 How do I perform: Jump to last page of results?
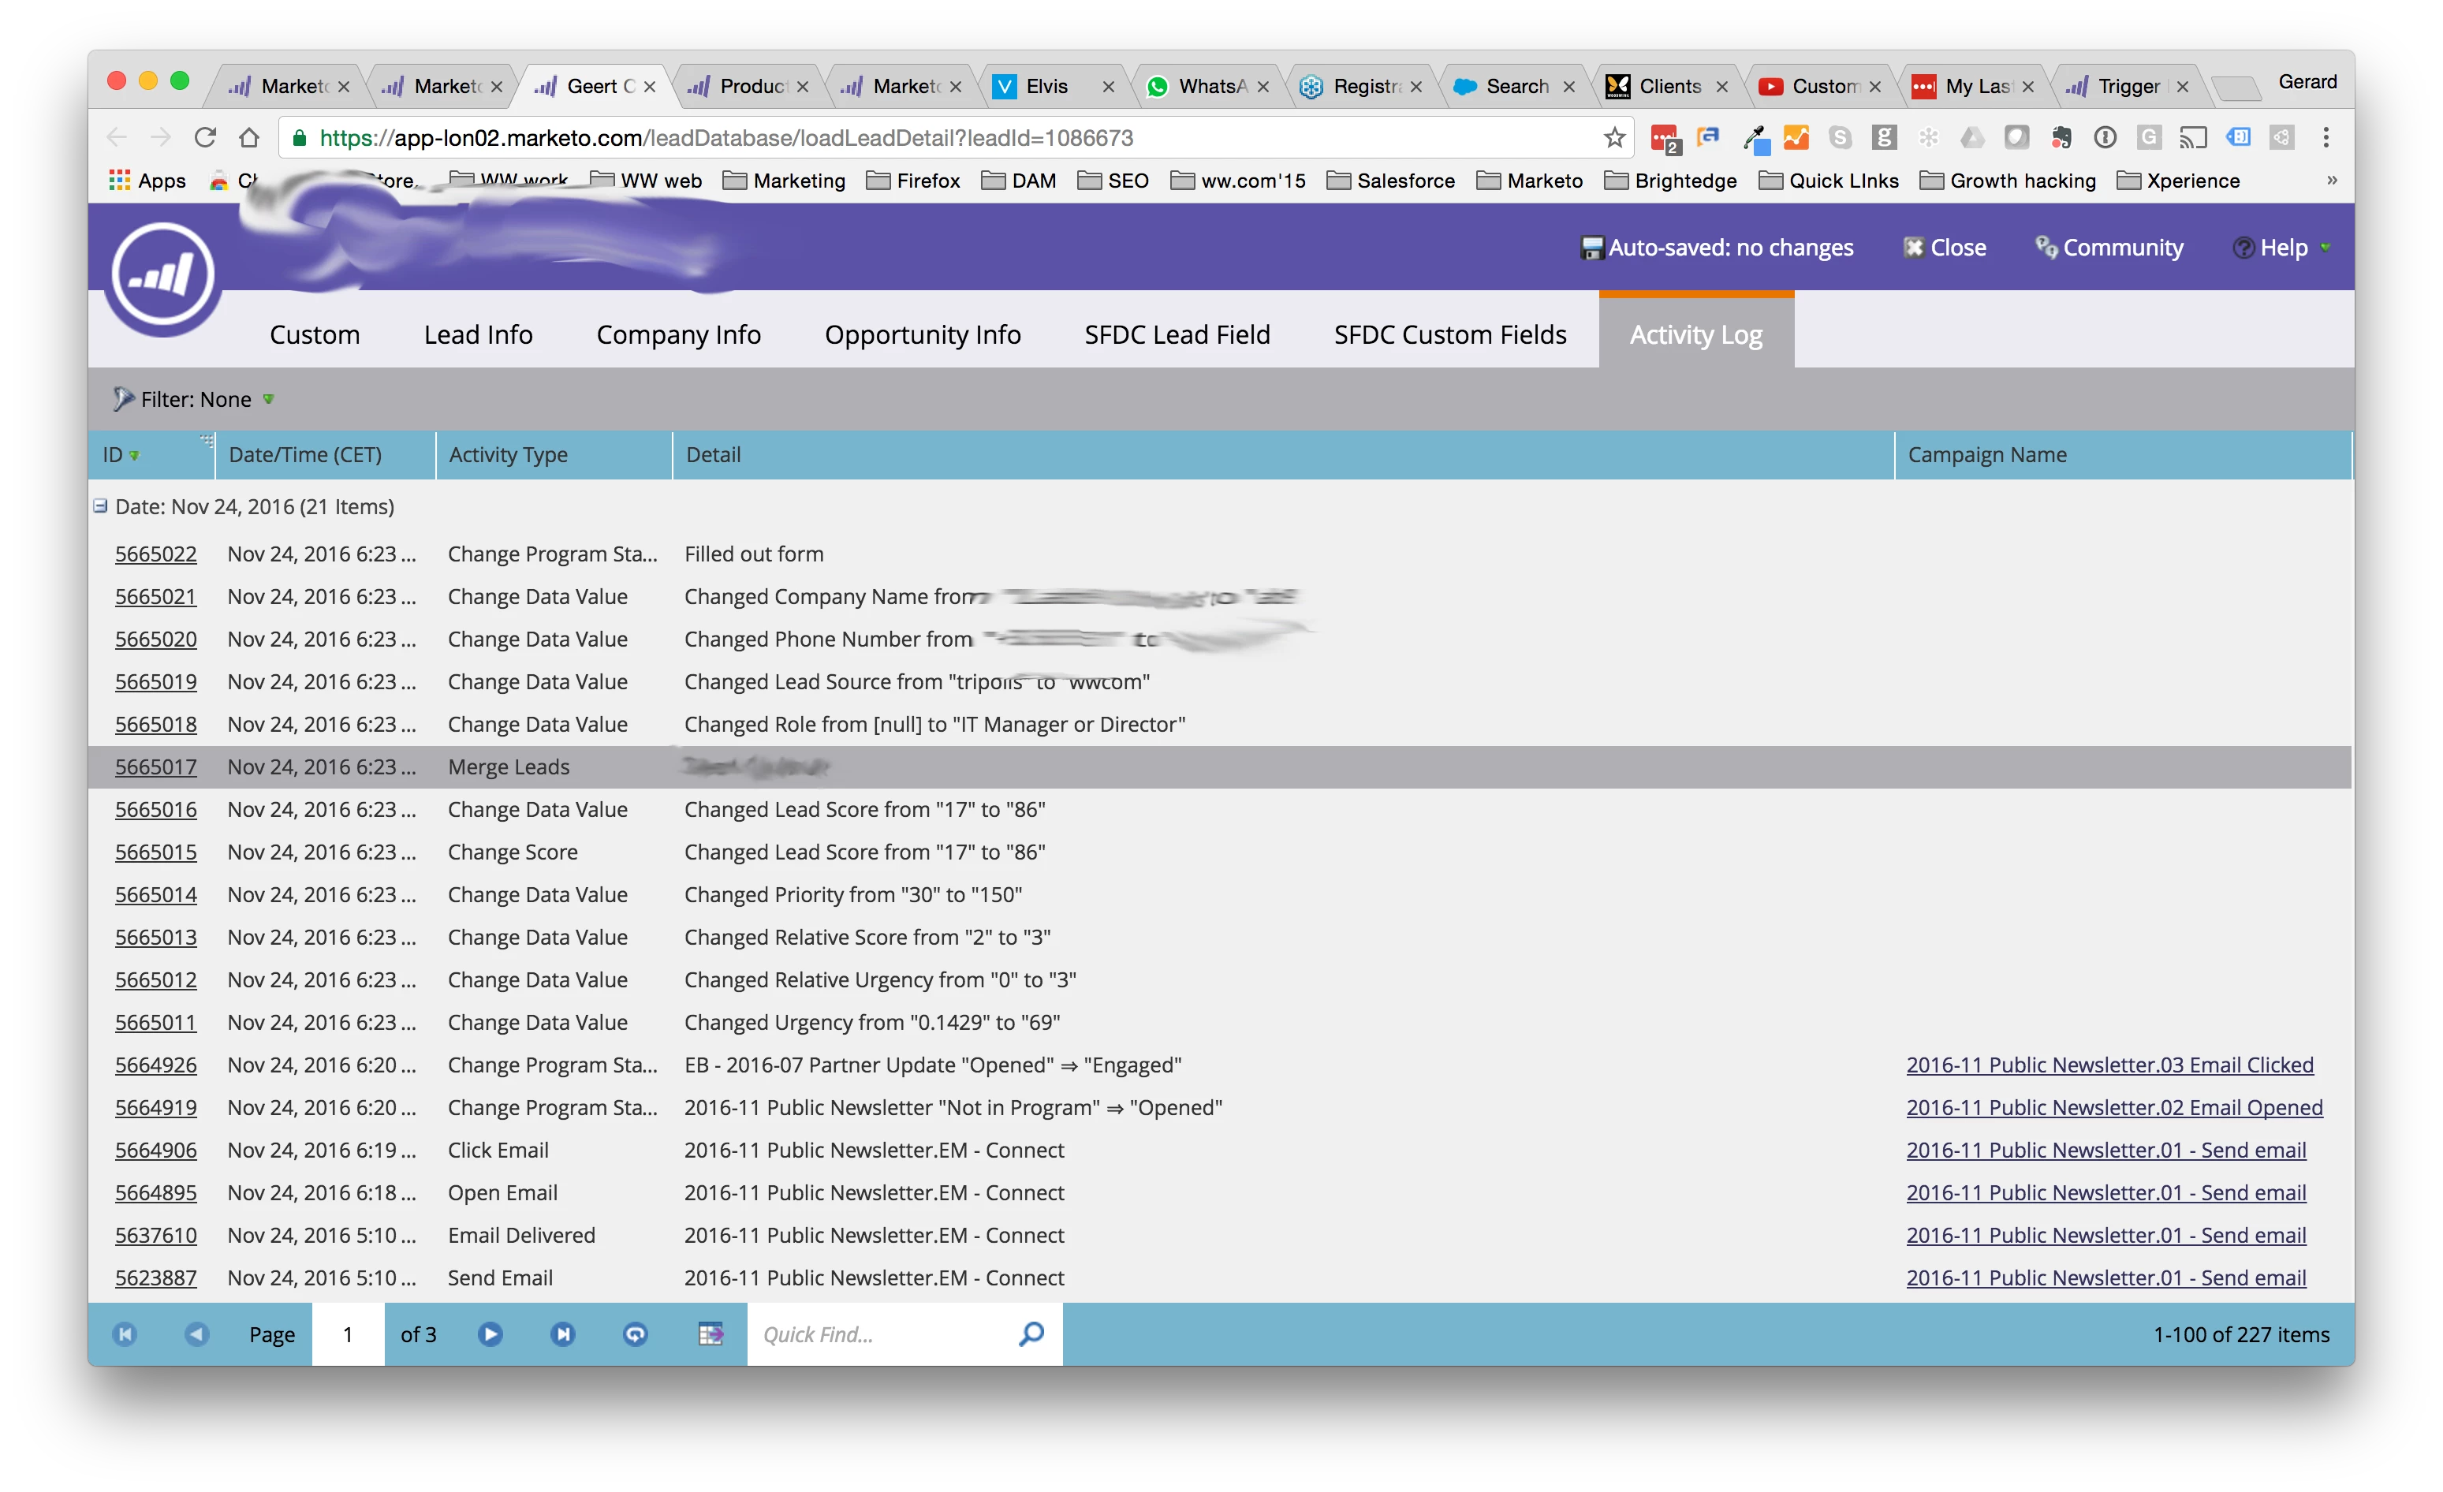pos(562,1333)
